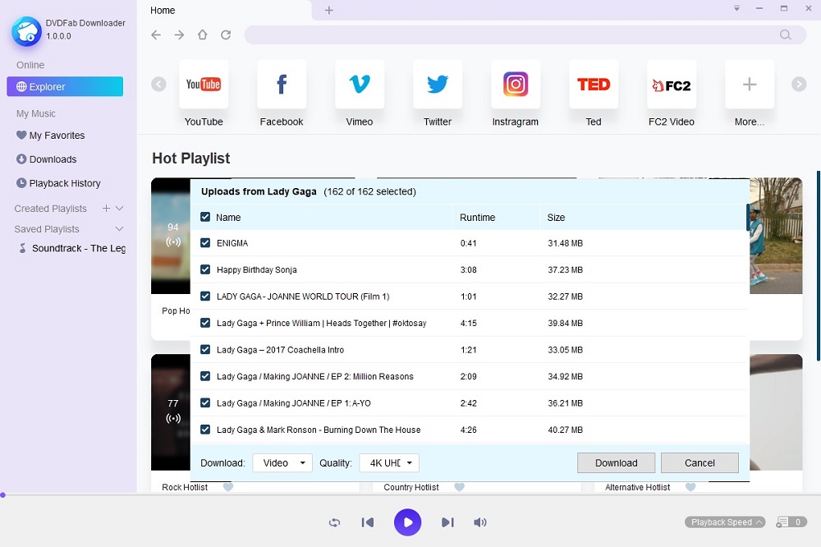Screen dimensions: 821x547
Task: Sort the list by Size column
Action: tap(556, 217)
